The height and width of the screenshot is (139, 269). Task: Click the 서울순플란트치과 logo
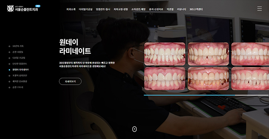pyautogui.click(x=22, y=8)
